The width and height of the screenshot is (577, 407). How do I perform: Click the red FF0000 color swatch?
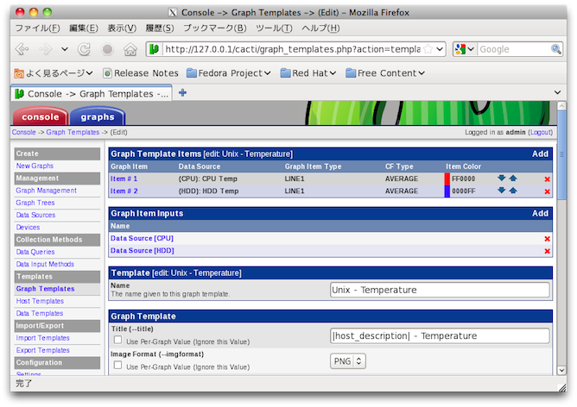point(447,178)
